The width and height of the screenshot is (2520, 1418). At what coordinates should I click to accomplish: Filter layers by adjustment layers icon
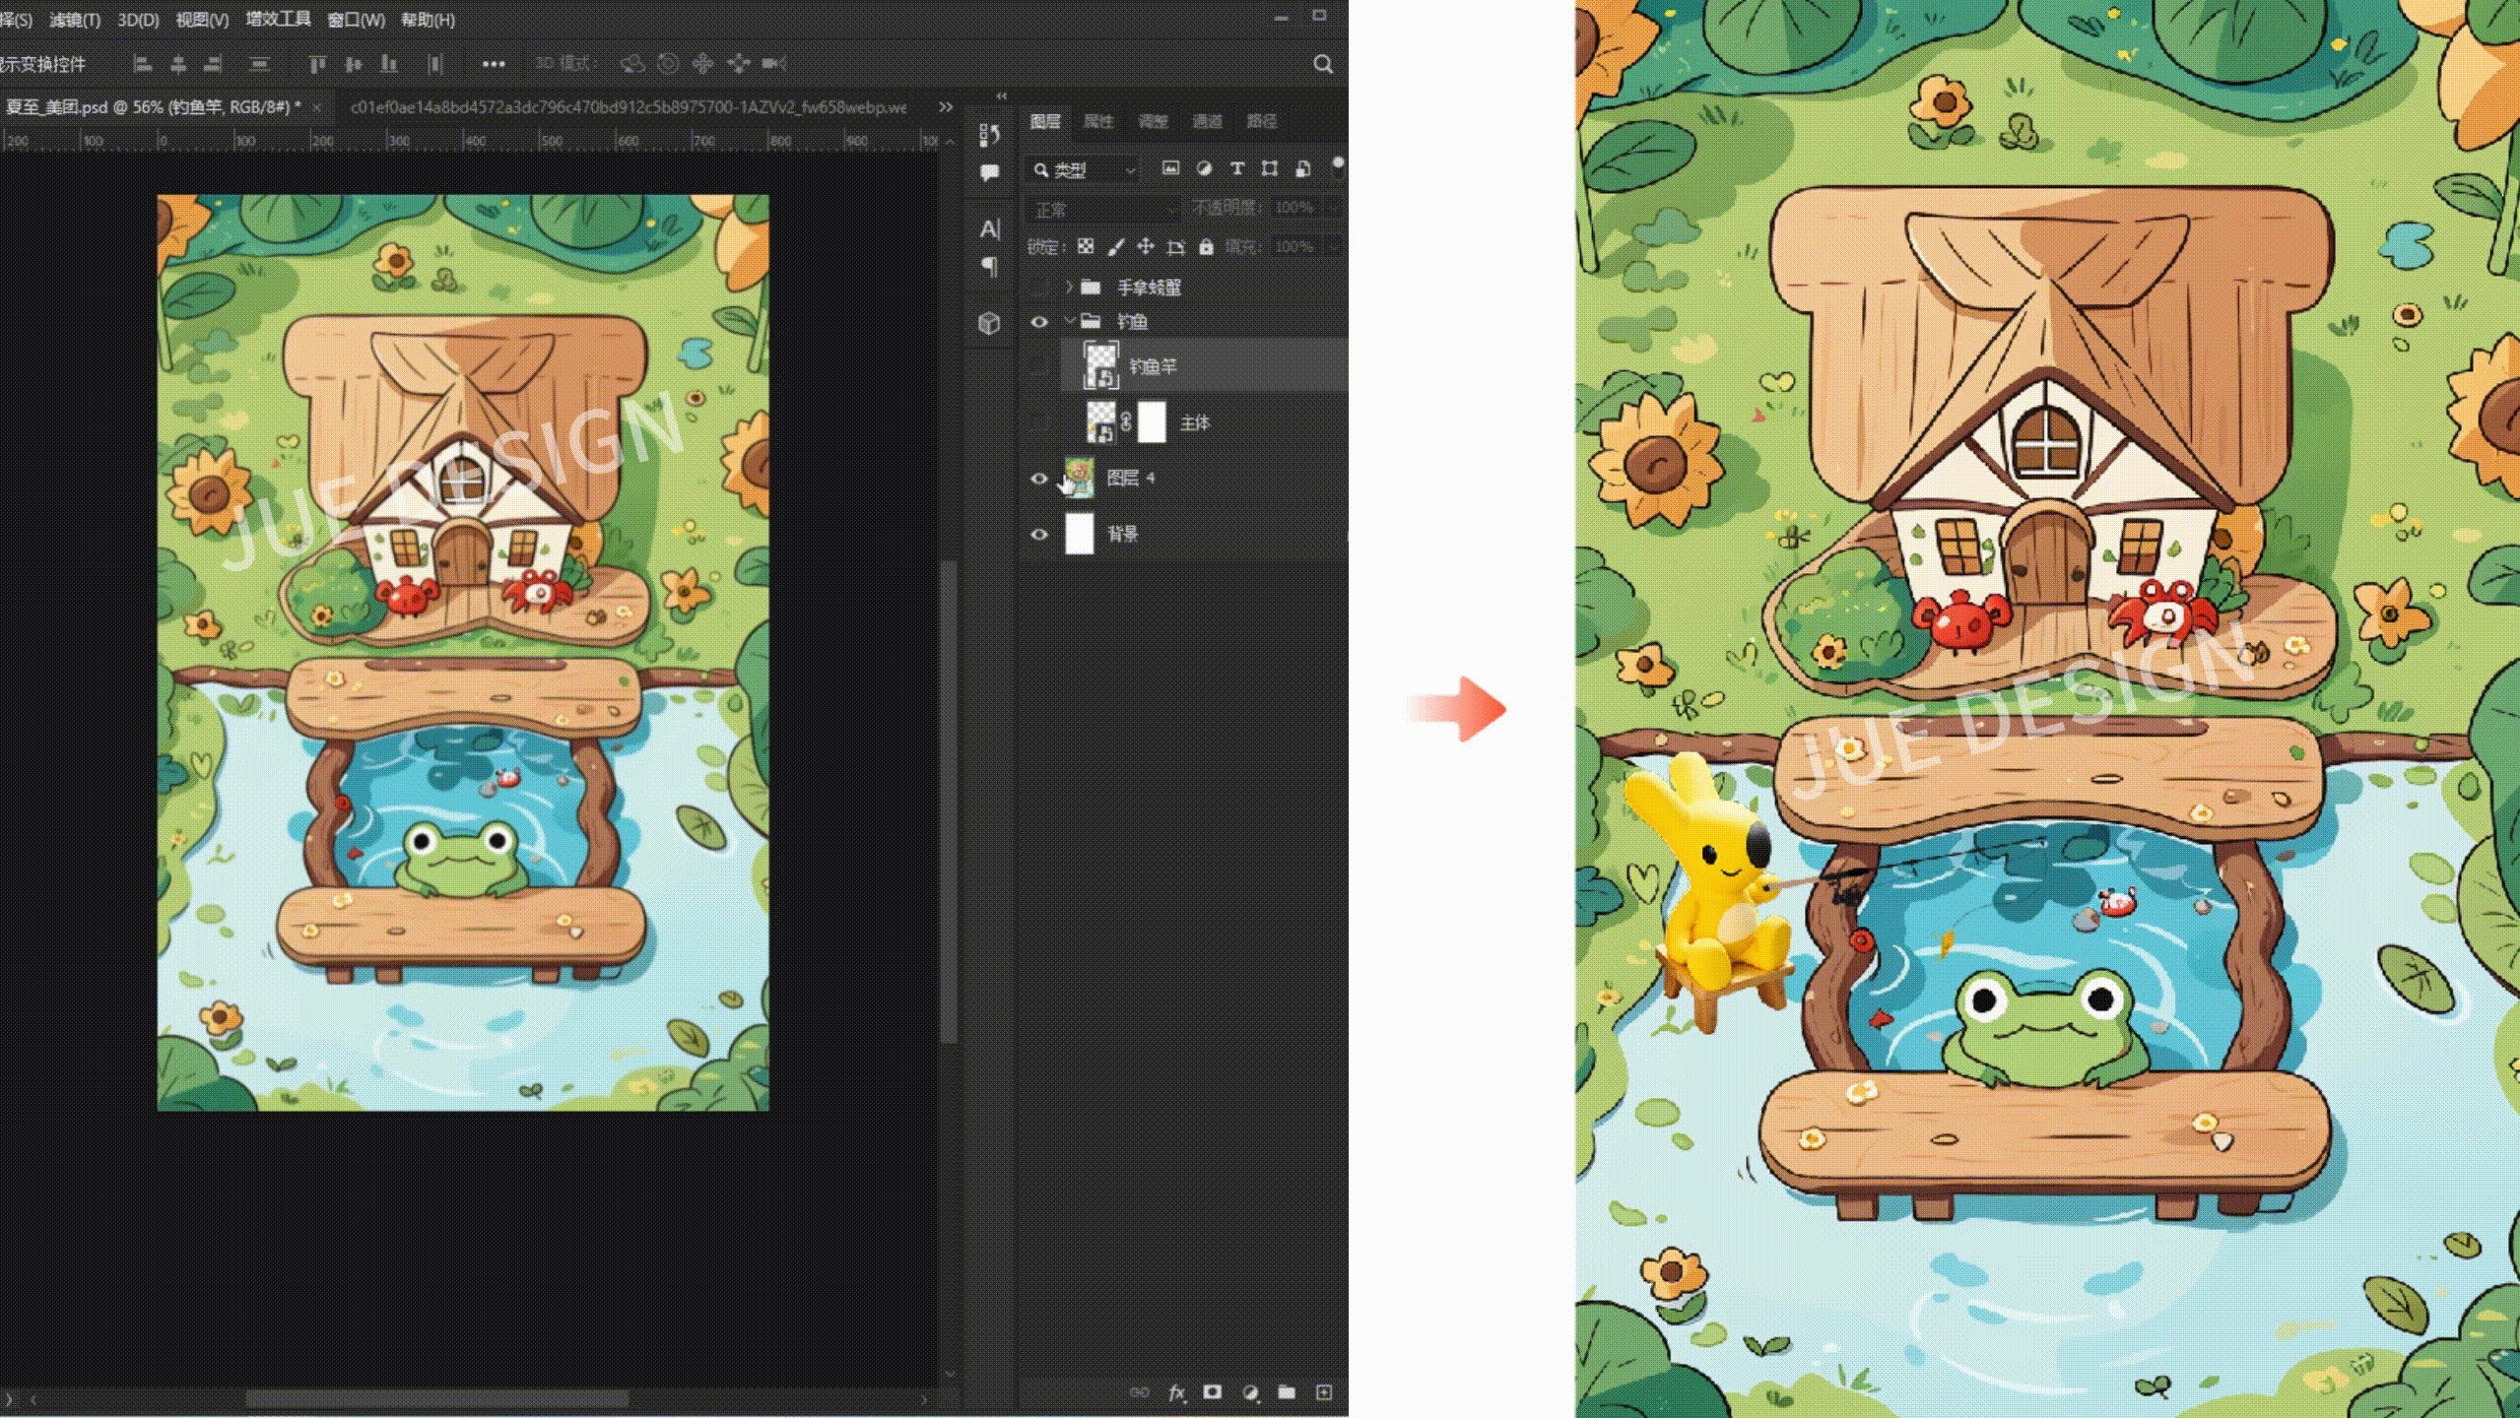[x=1204, y=169]
